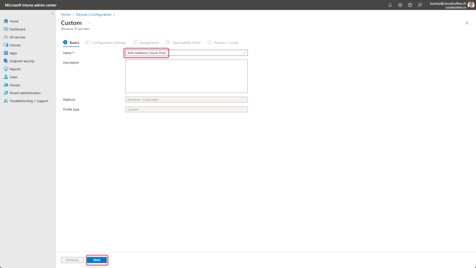Open the notifications bell in the top bar

[390, 5]
